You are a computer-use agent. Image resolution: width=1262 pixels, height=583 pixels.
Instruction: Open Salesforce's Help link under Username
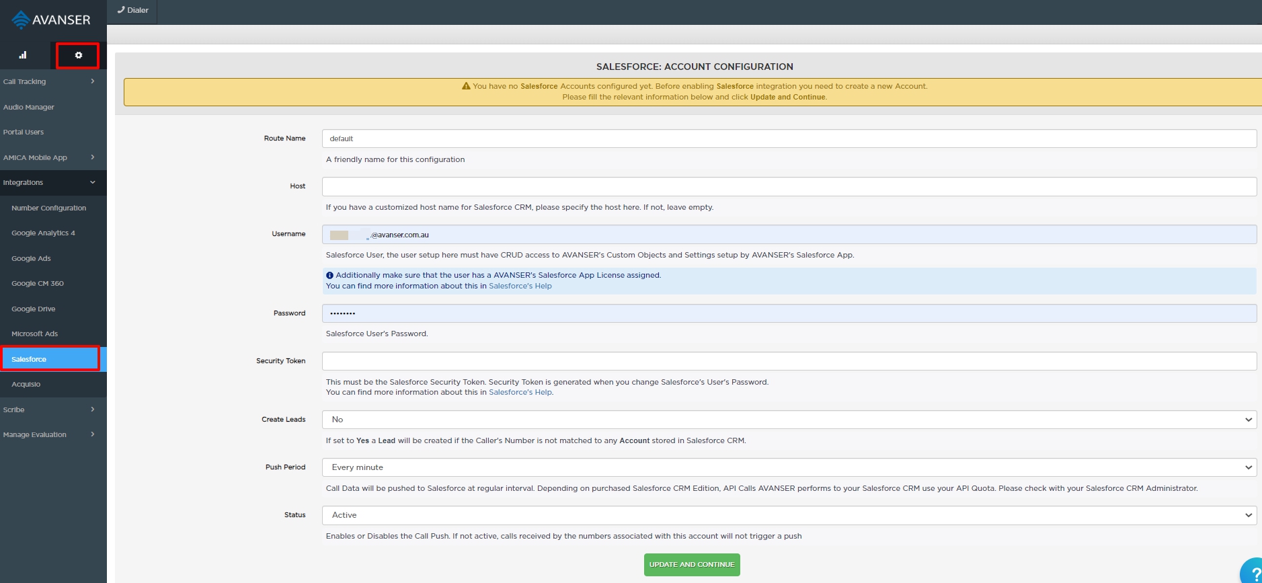[x=520, y=286]
